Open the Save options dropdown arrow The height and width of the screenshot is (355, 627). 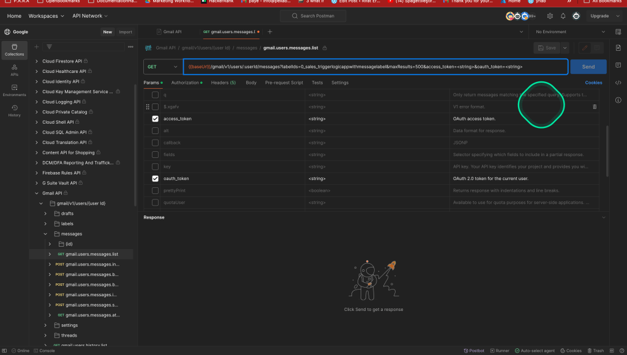click(x=565, y=48)
